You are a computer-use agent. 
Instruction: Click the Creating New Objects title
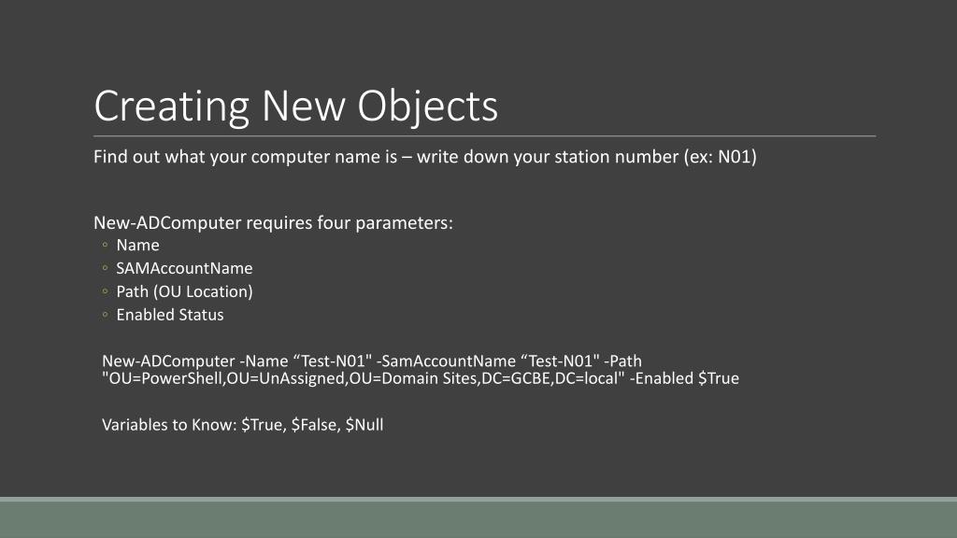point(296,106)
